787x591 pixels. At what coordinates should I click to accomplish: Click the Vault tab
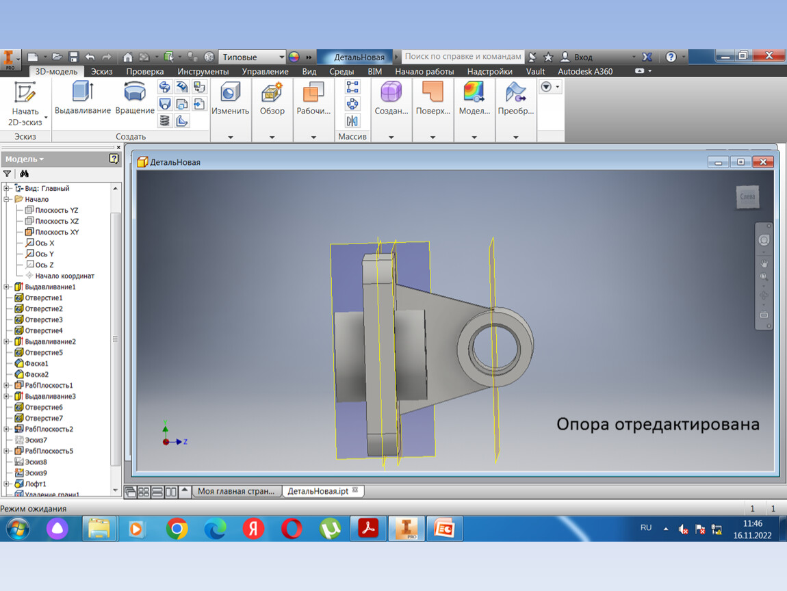click(x=535, y=71)
